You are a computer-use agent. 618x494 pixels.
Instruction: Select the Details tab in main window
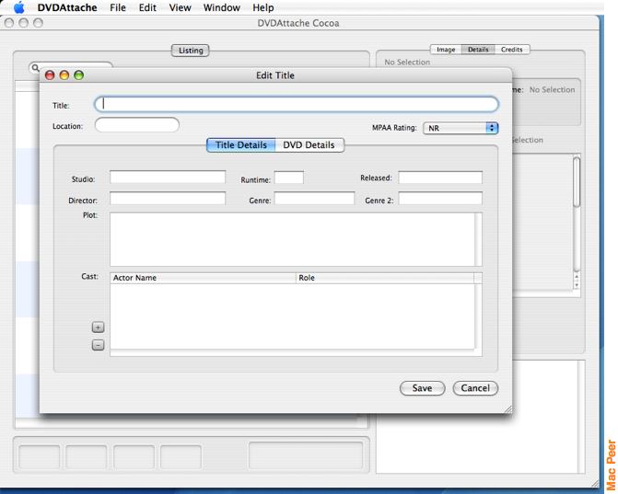pyautogui.click(x=478, y=50)
